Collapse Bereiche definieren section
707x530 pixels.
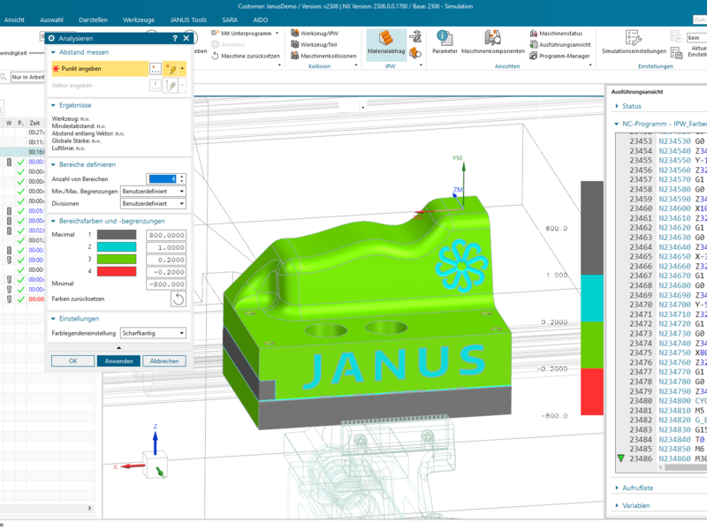click(x=53, y=165)
